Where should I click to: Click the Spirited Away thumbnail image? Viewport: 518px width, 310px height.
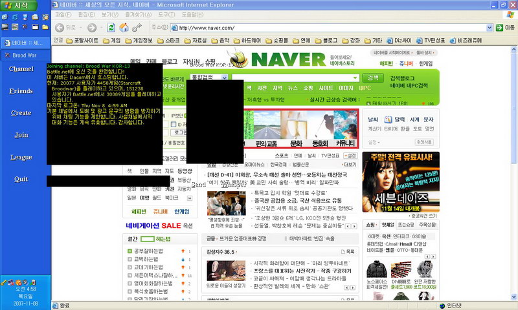[226, 271]
